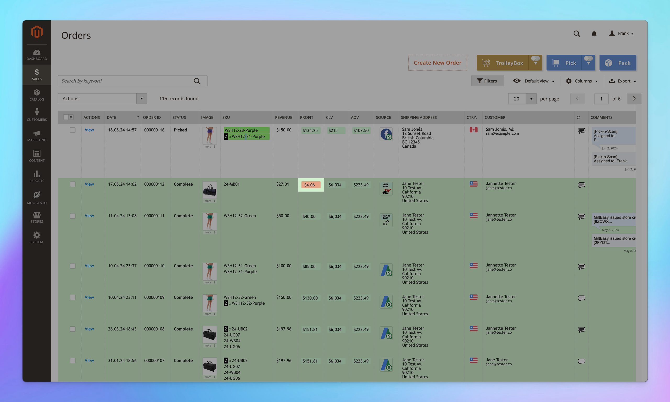Open the Customers sidebar section

click(37, 115)
